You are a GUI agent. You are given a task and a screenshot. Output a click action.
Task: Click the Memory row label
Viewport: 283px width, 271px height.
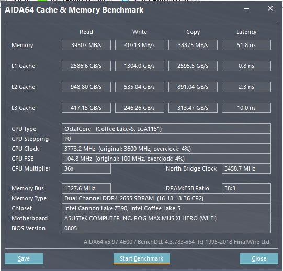coord(22,45)
